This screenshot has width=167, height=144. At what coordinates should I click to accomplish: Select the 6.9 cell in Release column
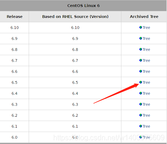[14, 39]
